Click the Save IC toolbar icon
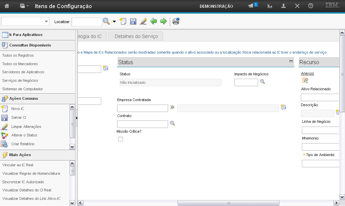The width and height of the screenshot is (345, 206). [x=133, y=21]
